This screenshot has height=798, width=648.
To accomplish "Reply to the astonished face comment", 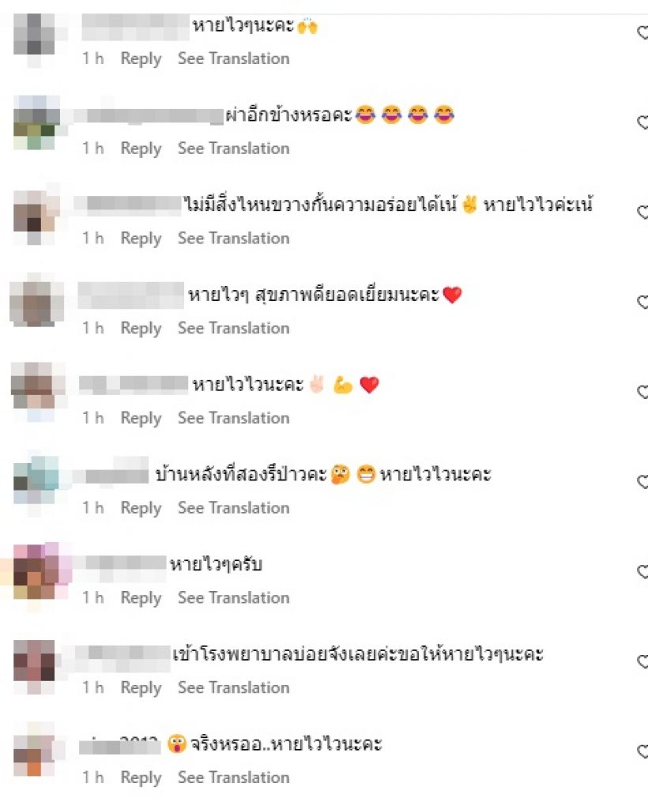I will point(141,777).
